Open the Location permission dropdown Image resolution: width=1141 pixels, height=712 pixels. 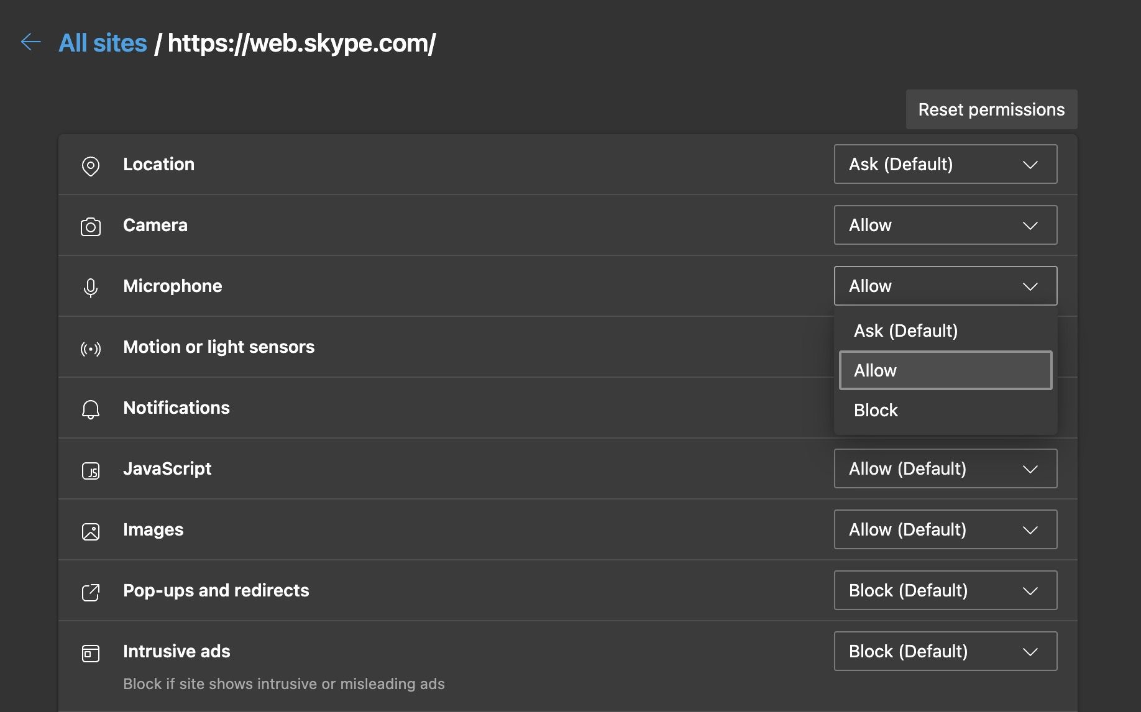click(945, 164)
